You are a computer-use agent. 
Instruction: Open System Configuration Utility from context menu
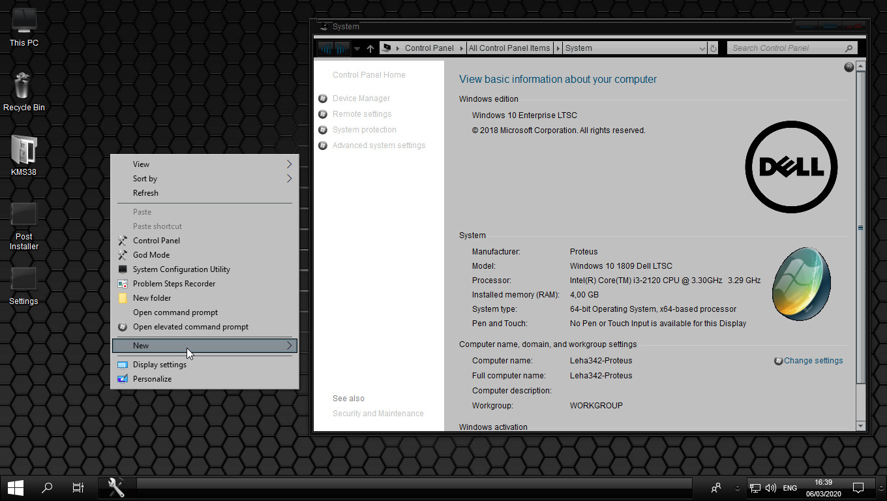coord(205,269)
